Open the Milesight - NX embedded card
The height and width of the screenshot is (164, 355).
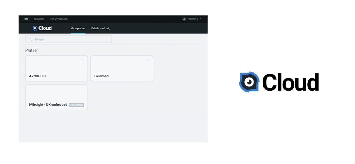click(49, 97)
